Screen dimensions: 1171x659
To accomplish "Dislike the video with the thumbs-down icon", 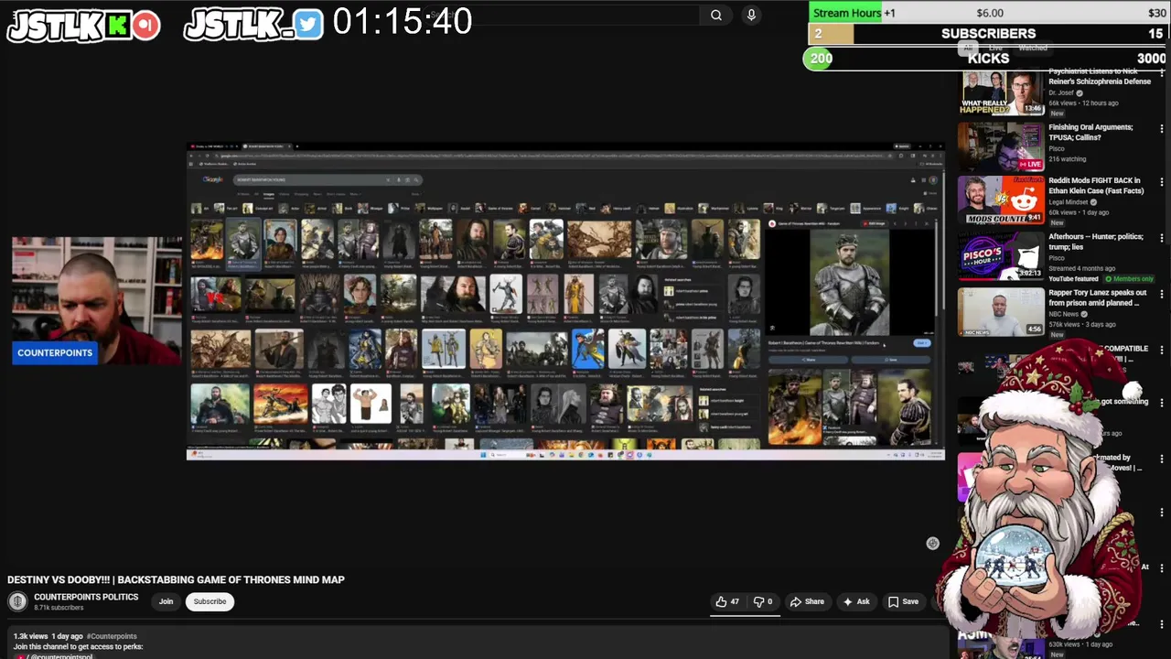I will click(763, 601).
